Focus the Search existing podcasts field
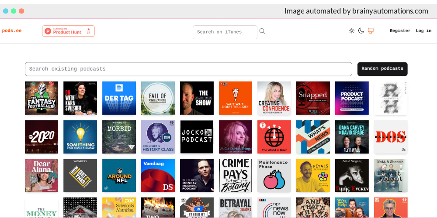The height and width of the screenshot is (218, 437). [x=188, y=69]
